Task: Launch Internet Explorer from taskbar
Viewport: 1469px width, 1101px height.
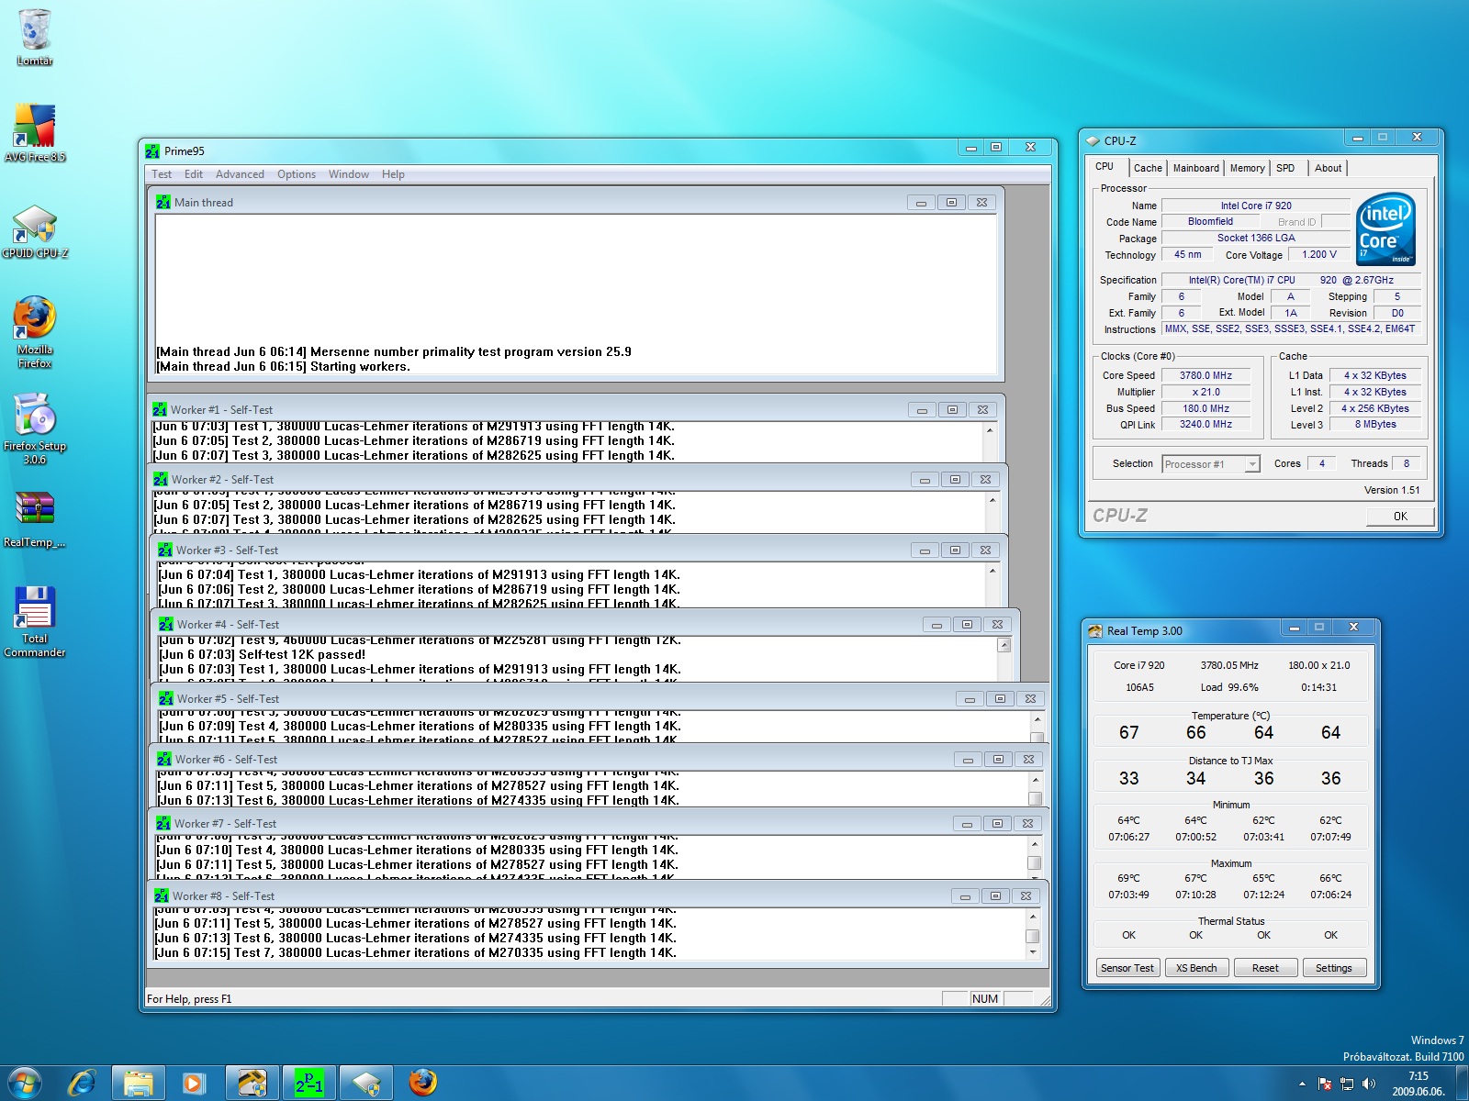Action: click(83, 1084)
